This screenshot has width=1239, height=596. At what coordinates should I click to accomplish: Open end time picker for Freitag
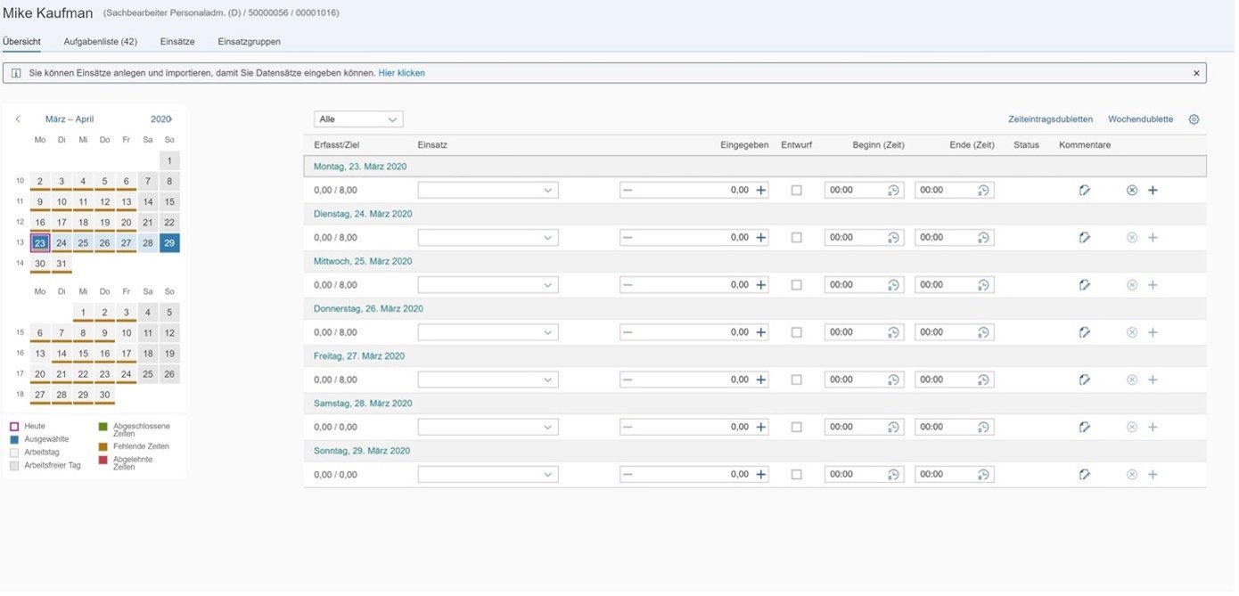click(983, 380)
